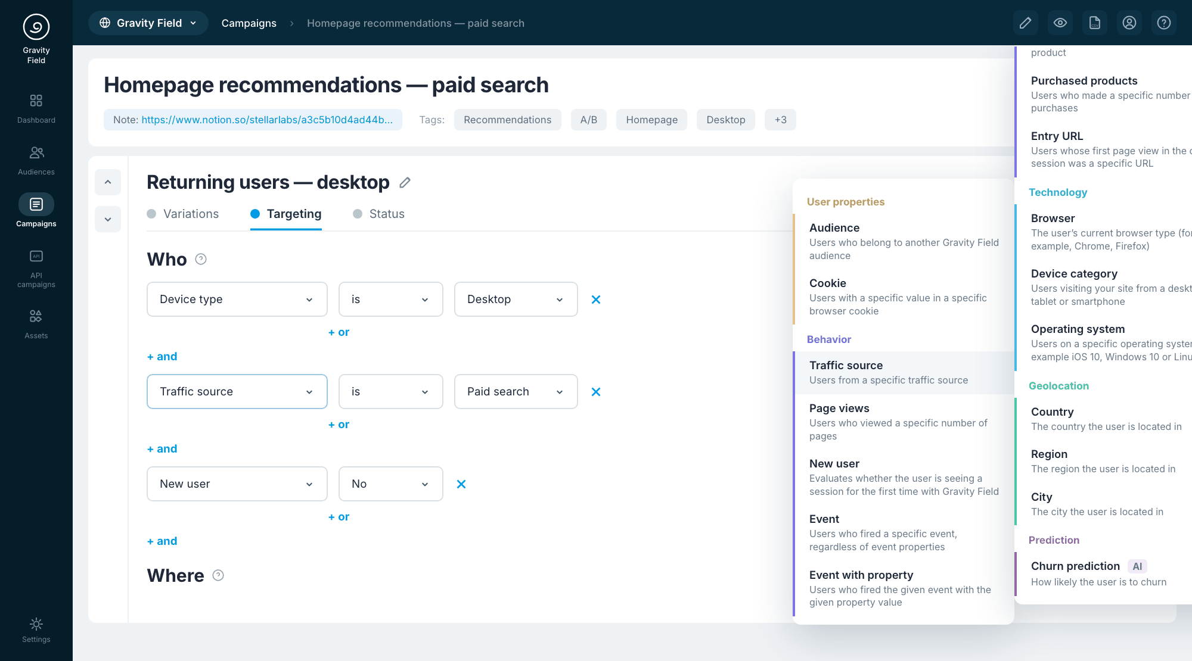The width and height of the screenshot is (1192, 661).
Task: Open Assets from the sidebar
Action: pyautogui.click(x=36, y=324)
